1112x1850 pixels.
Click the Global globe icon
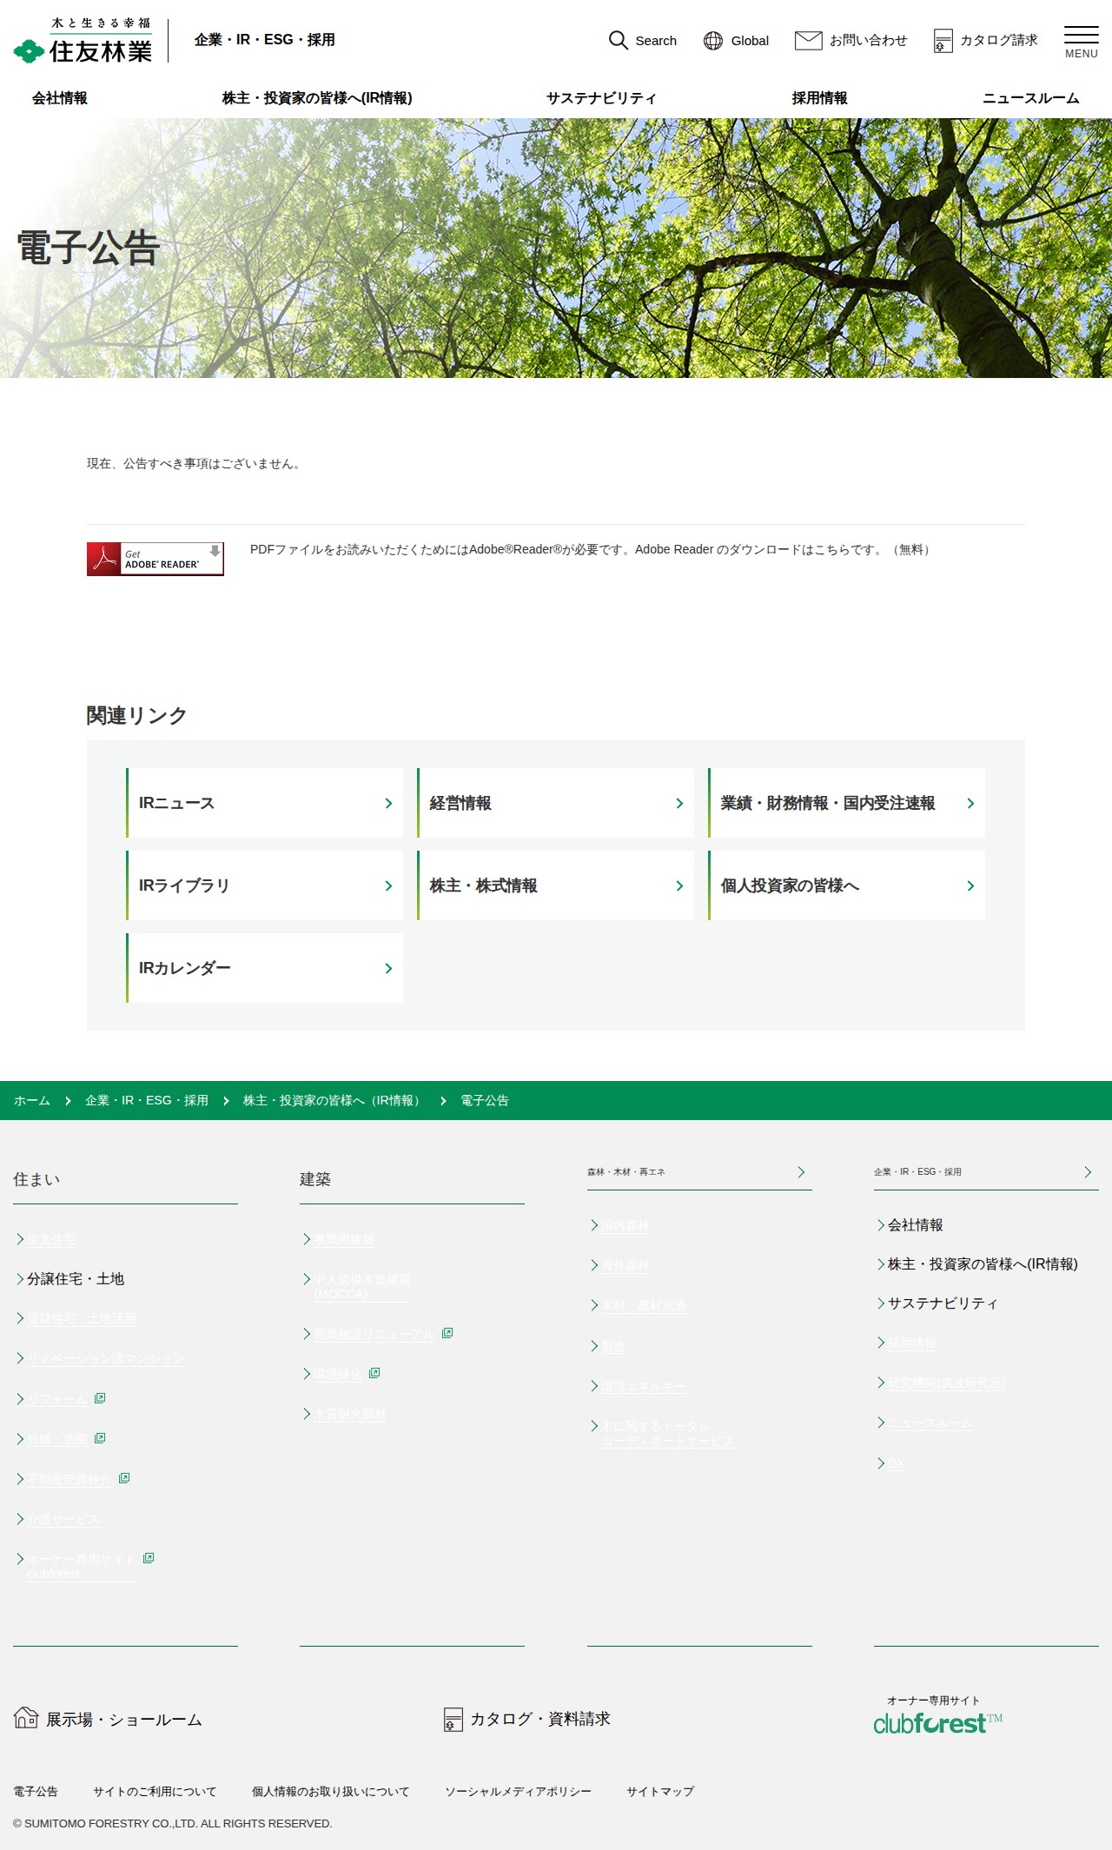tap(713, 40)
